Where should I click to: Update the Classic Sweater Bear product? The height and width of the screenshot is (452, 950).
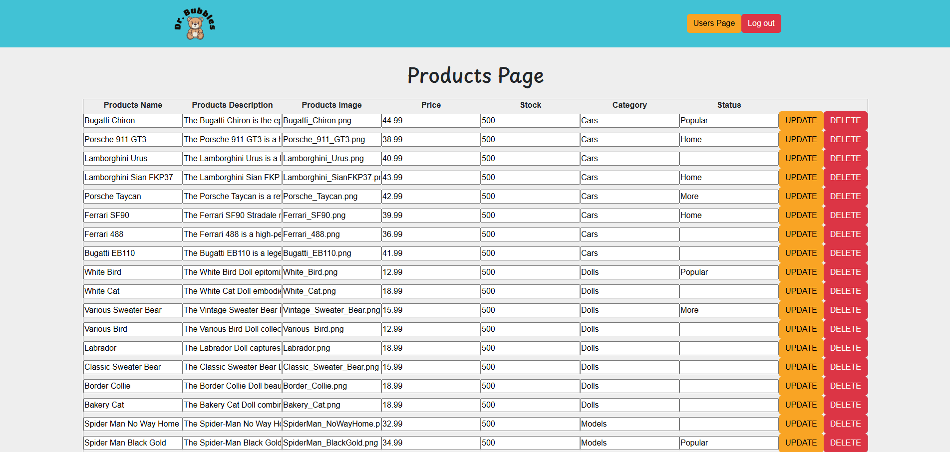801,367
